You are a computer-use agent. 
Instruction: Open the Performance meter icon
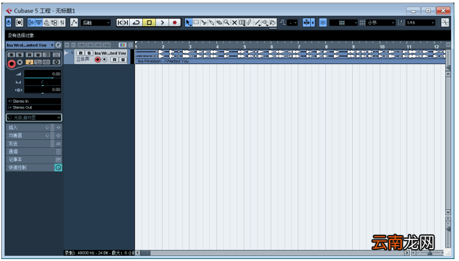[x=19, y=22]
